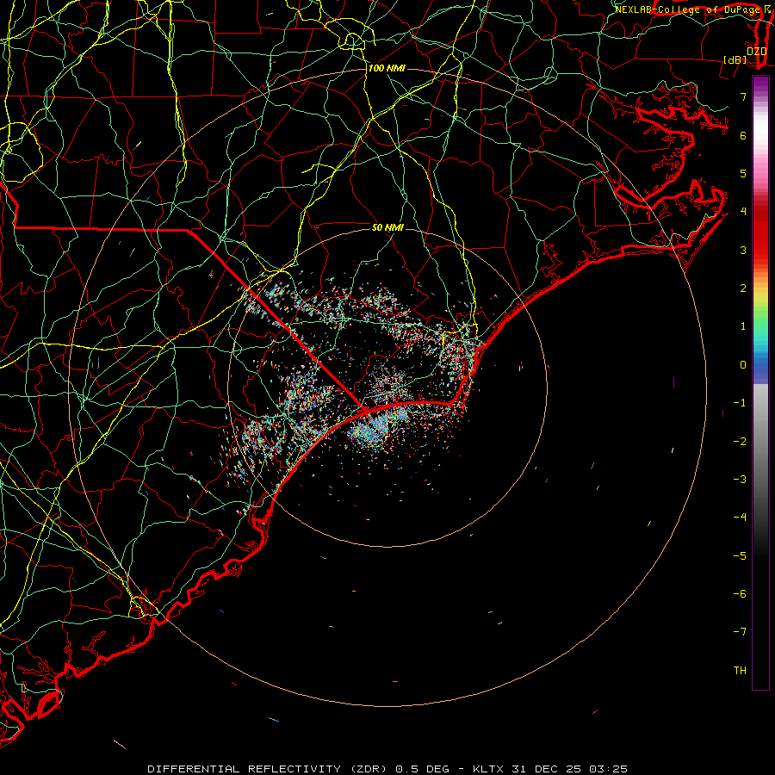Click "DIFFERENTIAL REFLECTIVITY (ZDR)" in the caption
The image size is (775, 775).
coord(269,769)
